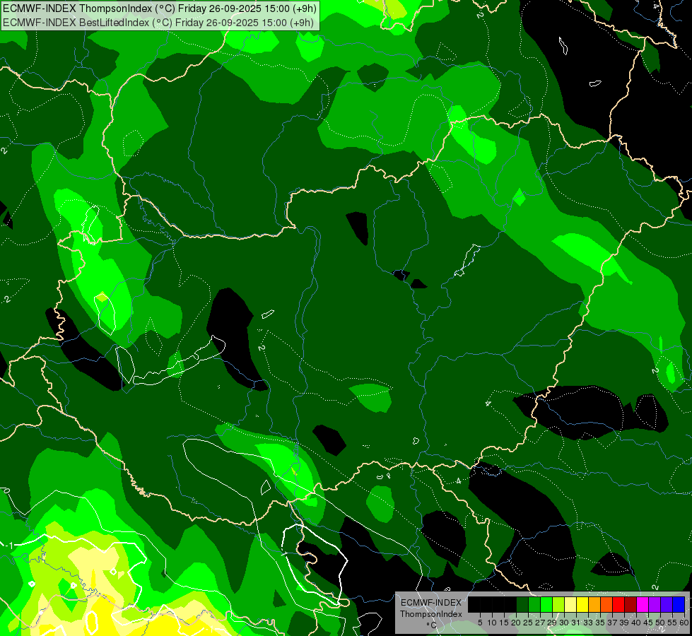Select the lime 29–30 legend swatch
The width and height of the screenshot is (692, 636).
point(558,604)
